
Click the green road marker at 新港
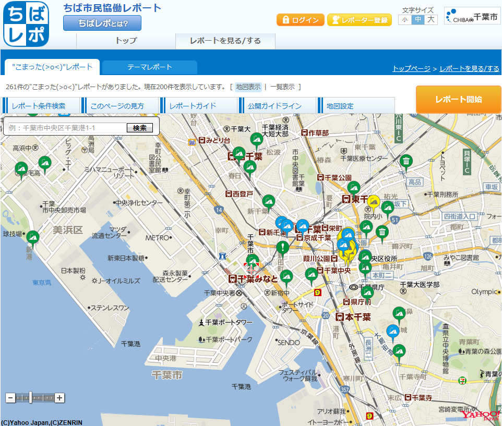coord(33,239)
